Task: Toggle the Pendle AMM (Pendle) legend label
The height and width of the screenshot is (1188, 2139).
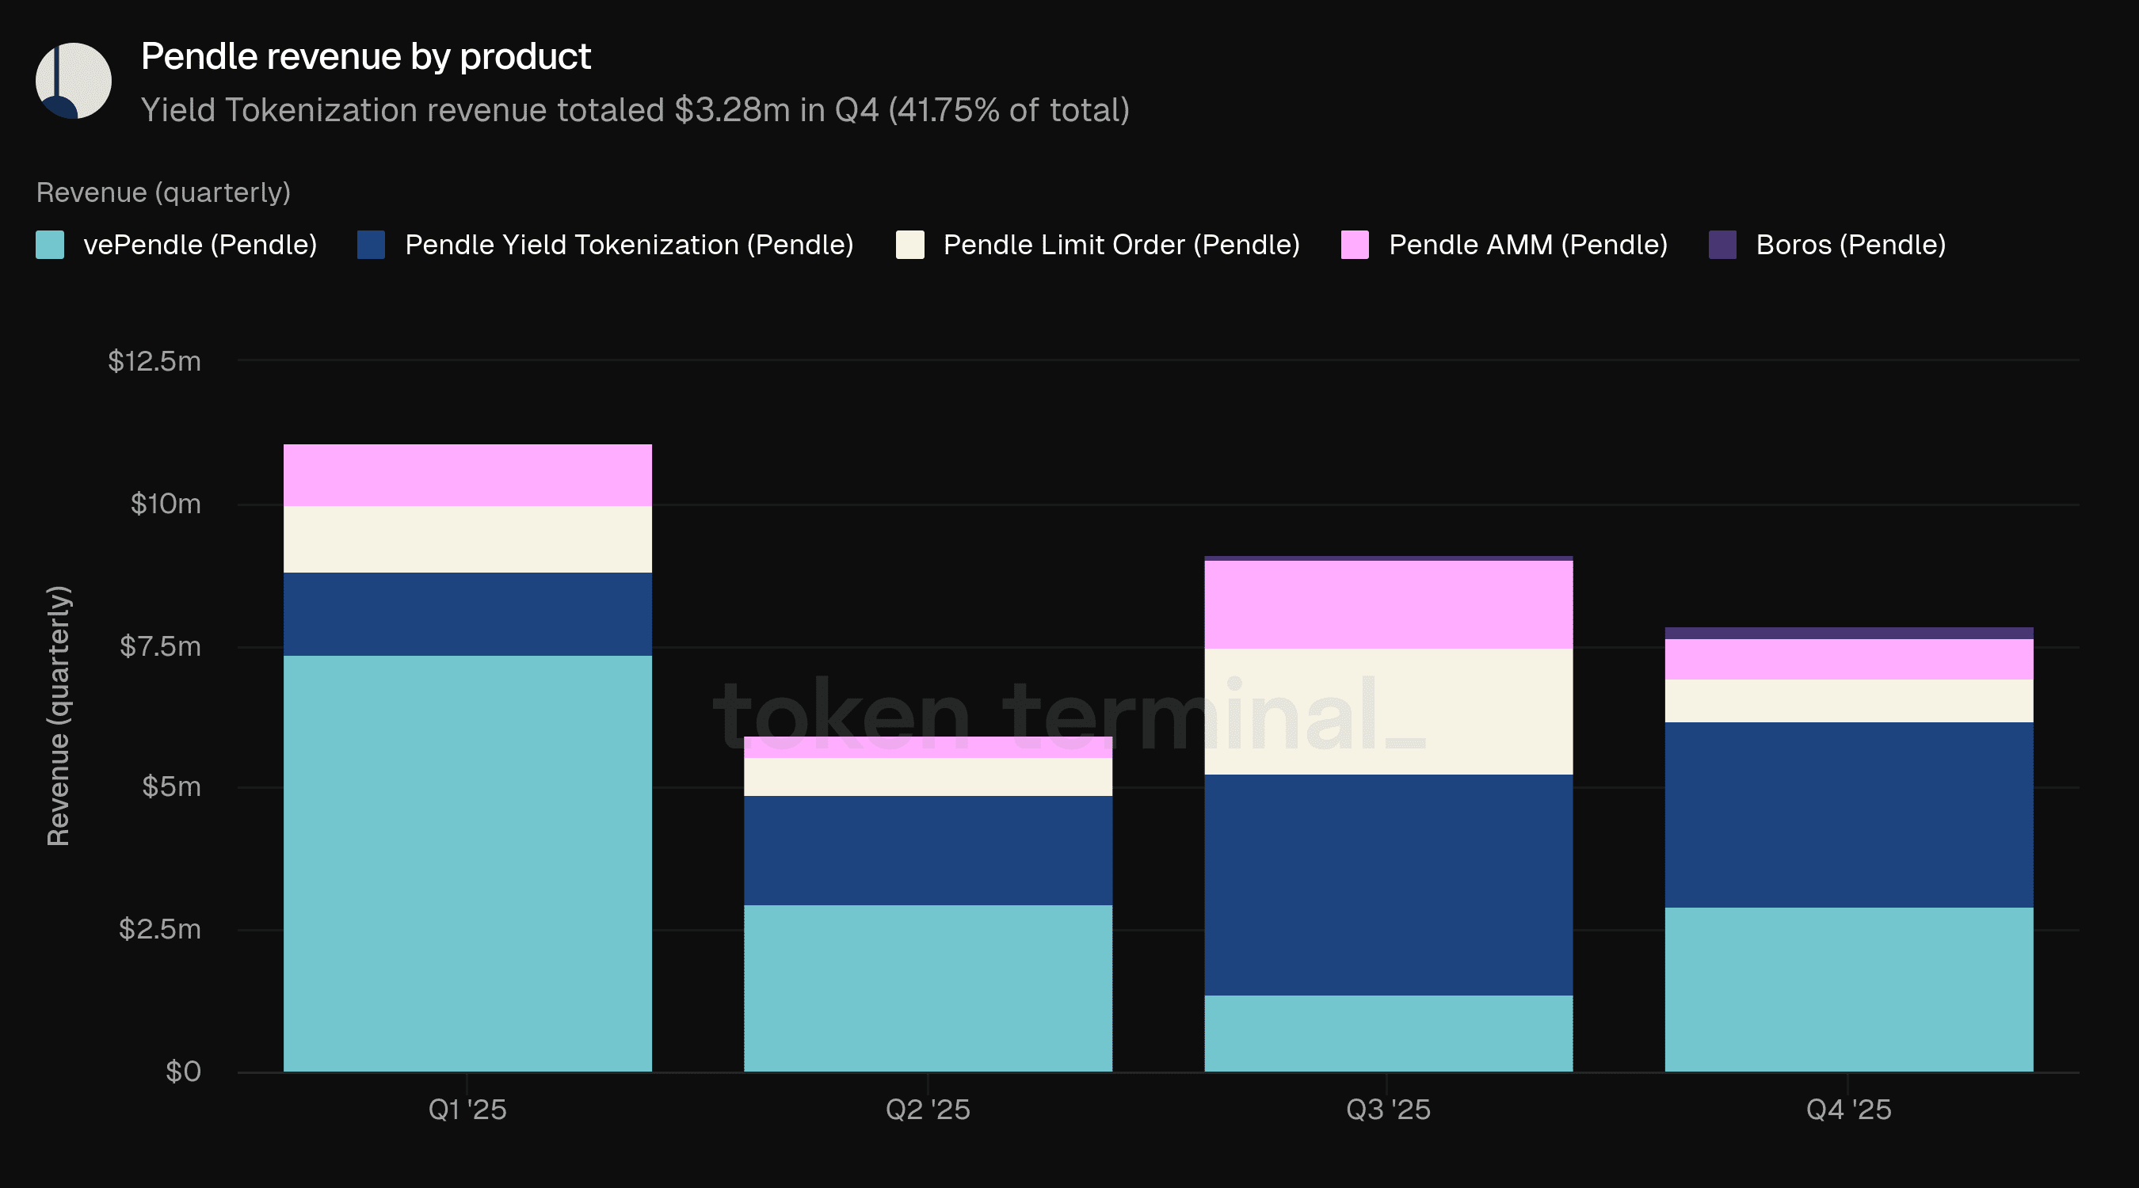Action: pyautogui.click(x=1527, y=245)
